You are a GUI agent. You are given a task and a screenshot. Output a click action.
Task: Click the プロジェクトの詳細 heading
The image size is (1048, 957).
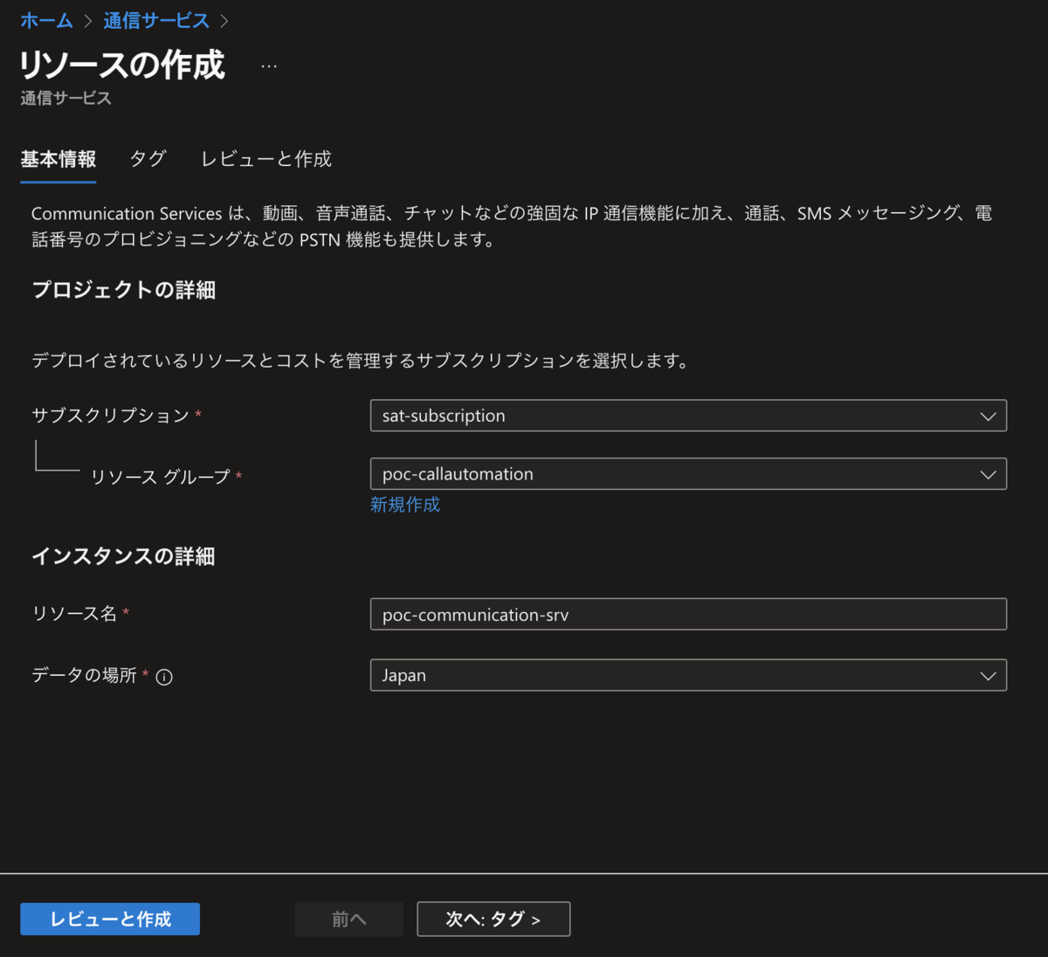(123, 290)
